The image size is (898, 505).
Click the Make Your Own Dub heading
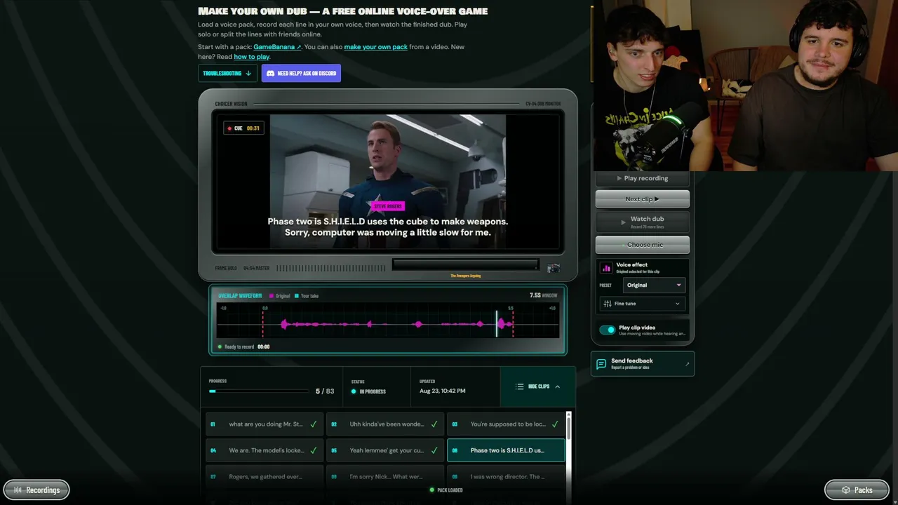[343, 11]
